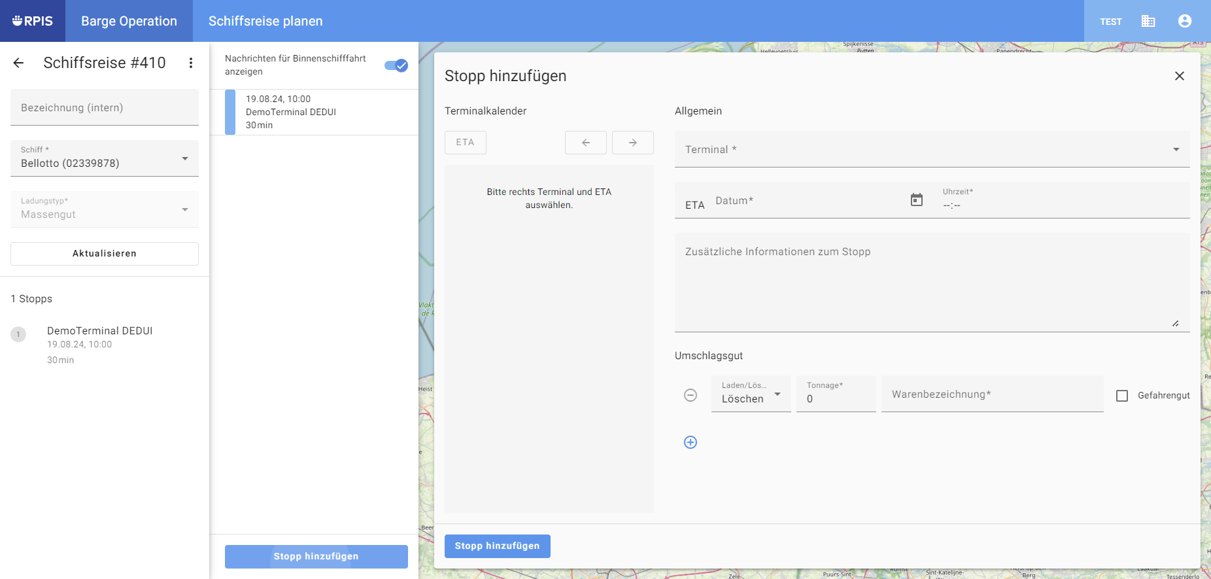Click the Aktualisieren button
Image resolution: width=1211 pixels, height=579 pixels.
(x=105, y=254)
